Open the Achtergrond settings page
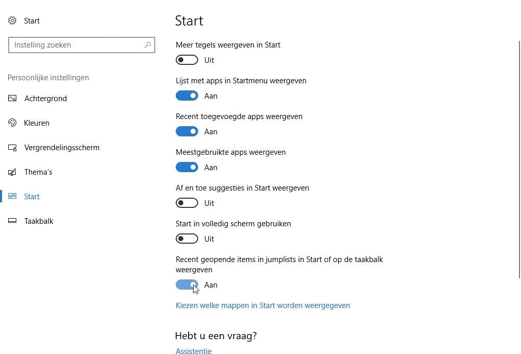The height and width of the screenshot is (354, 521). [x=45, y=99]
